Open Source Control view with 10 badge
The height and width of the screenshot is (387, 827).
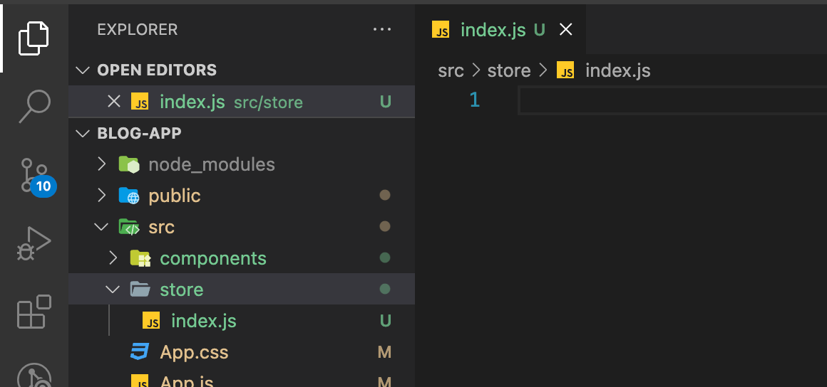38,176
